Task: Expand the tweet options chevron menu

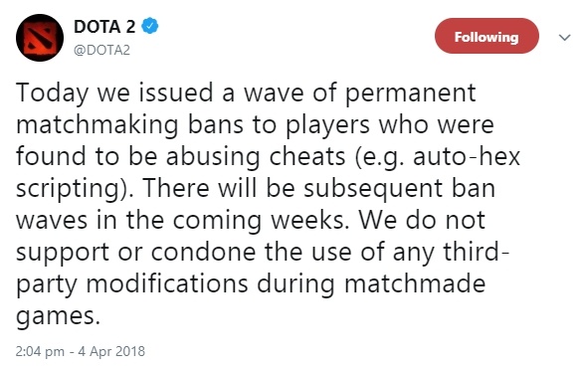Action: (x=564, y=38)
